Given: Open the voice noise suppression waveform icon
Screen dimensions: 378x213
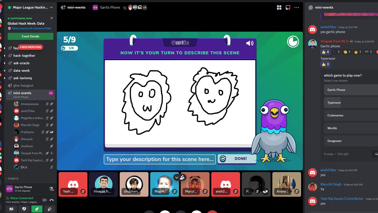Looking at the screenshot, I should (x=44, y=200).
